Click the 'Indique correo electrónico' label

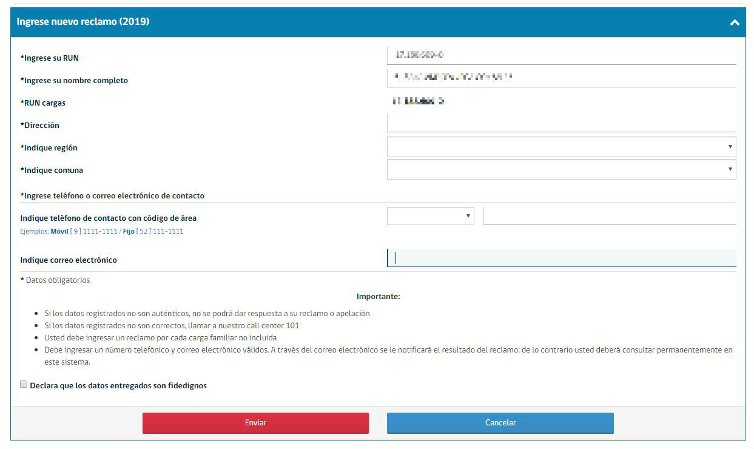69,260
